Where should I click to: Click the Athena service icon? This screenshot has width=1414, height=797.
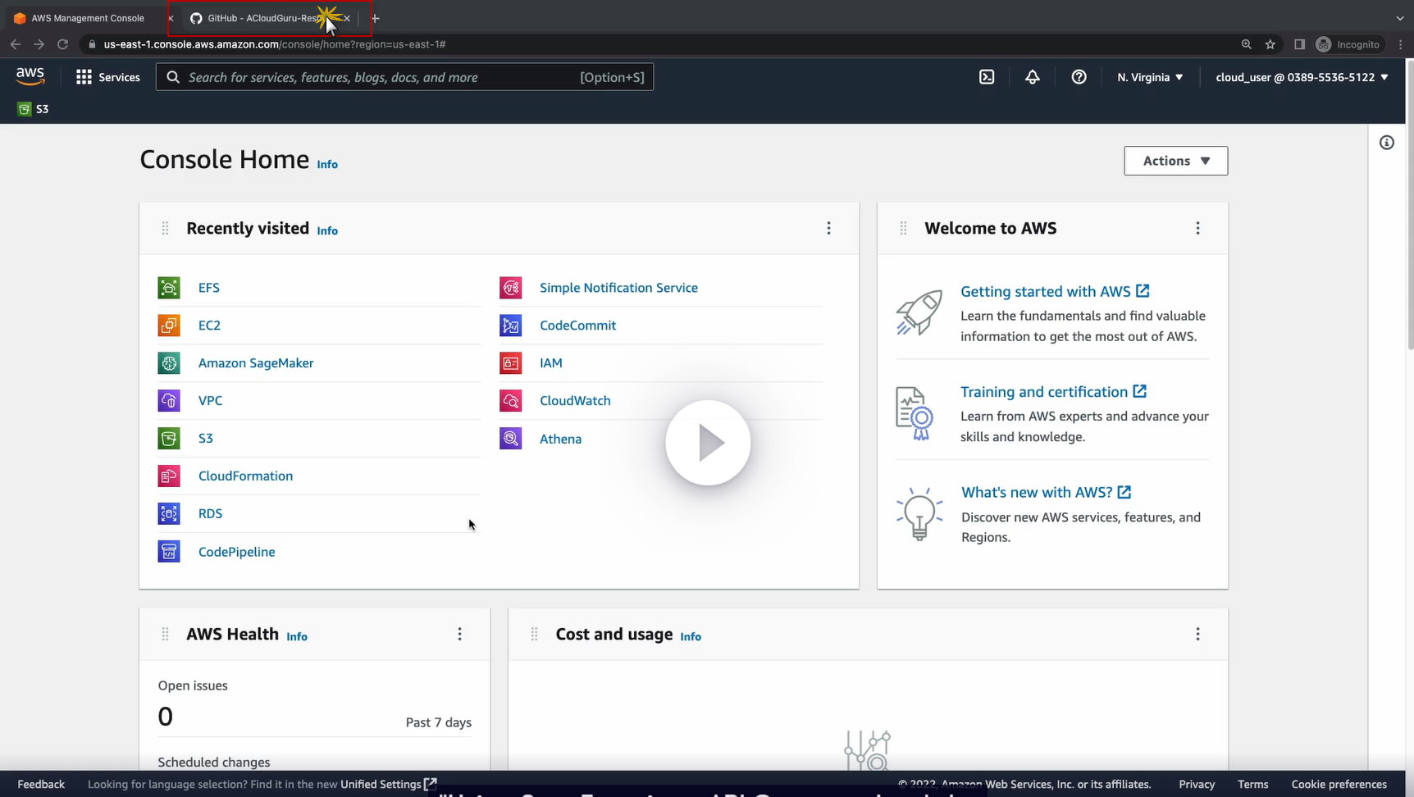pos(510,439)
